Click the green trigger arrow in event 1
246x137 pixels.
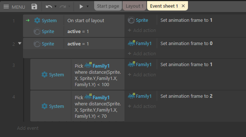28,20
